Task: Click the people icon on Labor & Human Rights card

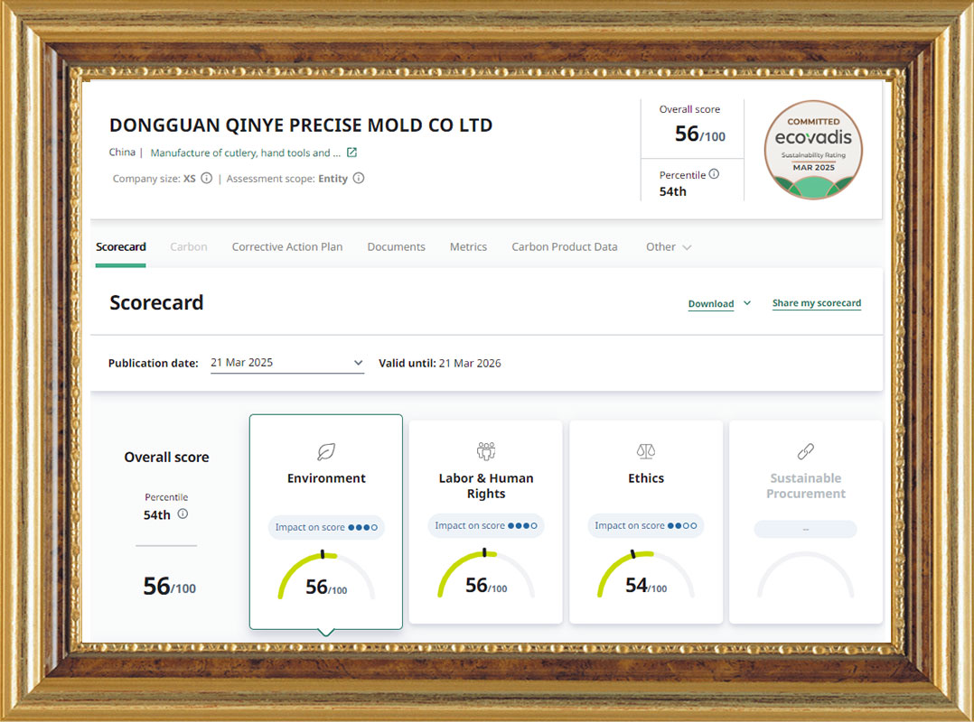Action: pos(486,451)
